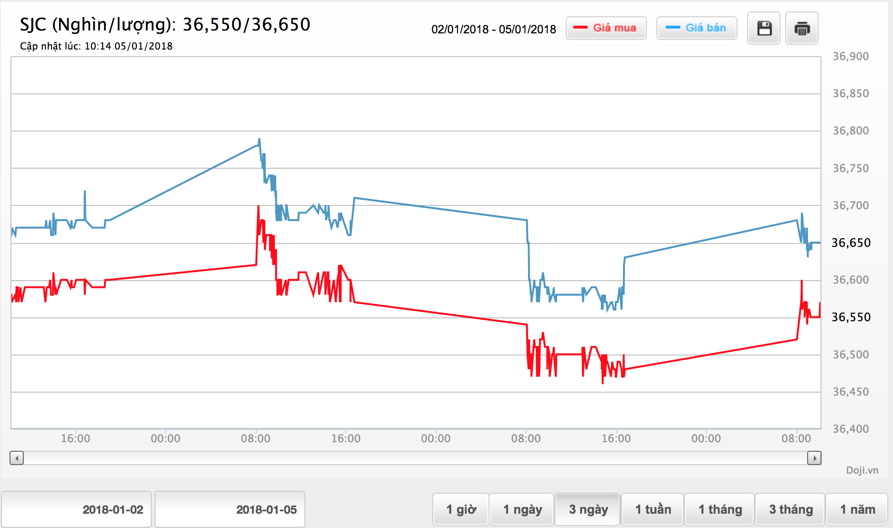Toggle the red Giá mua series
The width and height of the screenshot is (893, 528).
[606, 28]
